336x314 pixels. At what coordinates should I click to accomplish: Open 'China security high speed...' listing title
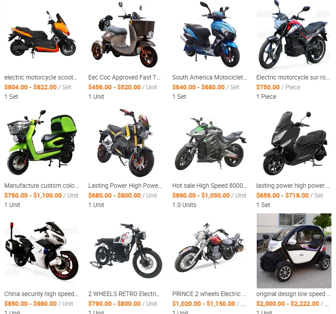[x=41, y=294]
